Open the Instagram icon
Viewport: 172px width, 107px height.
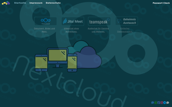pos(162,103)
